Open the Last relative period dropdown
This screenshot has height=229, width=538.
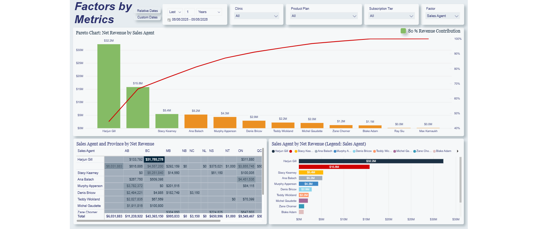(175, 12)
